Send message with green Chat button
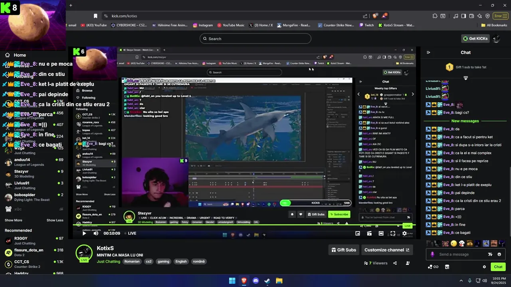 pos(498,267)
